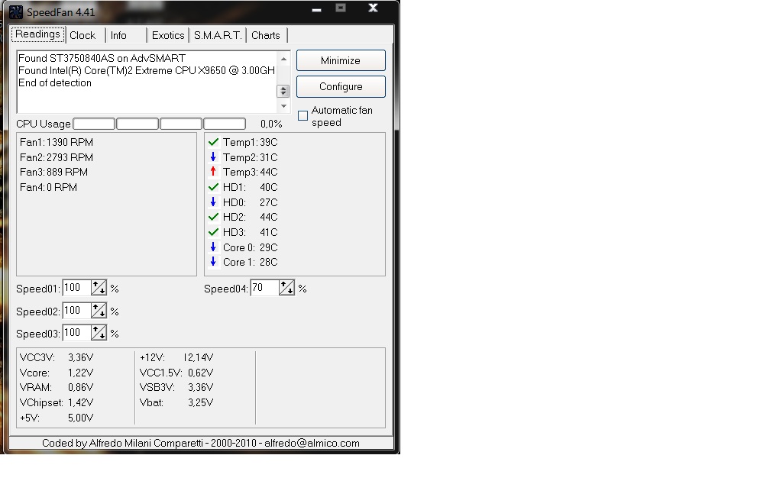Switch to the Readings tab
Image resolution: width=770 pixels, height=481 pixels.
38,34
